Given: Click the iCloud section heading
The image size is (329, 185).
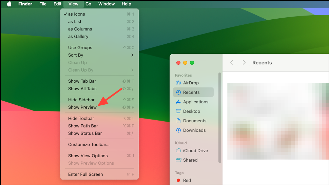Looking at the screenshot, I should point(181,143).
